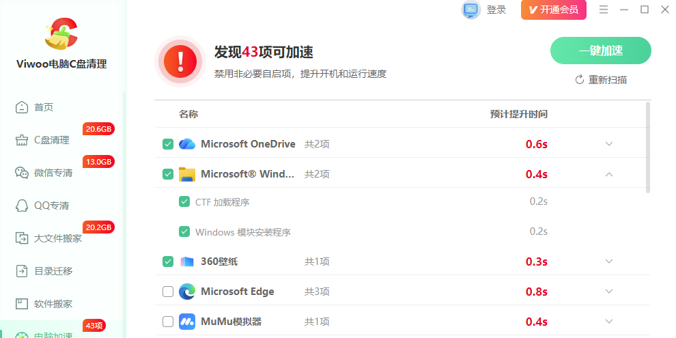Expand the Microsoft OneDrive row chevron
The height and width of the screenshot is (338, 676).
click(609, 144)
